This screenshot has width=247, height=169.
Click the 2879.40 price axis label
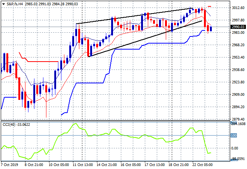tap(238, 119)
